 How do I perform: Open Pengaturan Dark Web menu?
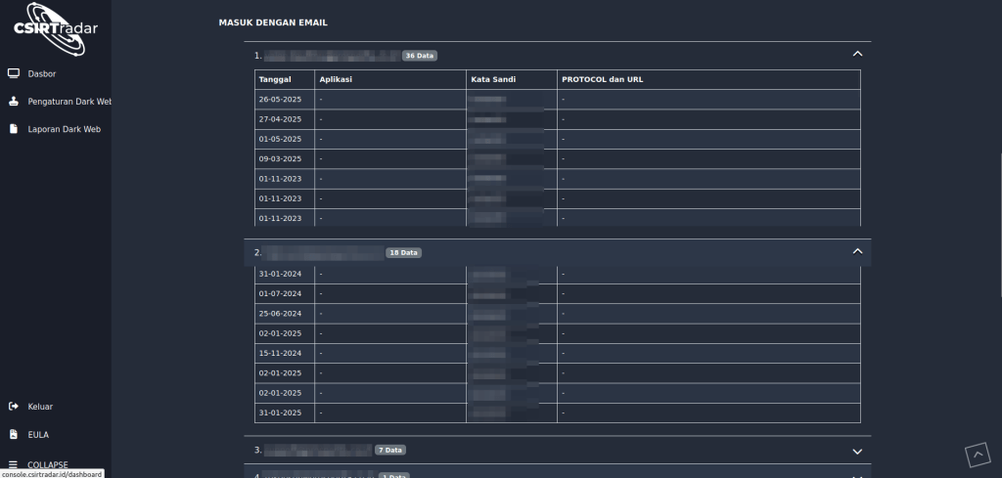pyautogui.click(x=69, y=102)
